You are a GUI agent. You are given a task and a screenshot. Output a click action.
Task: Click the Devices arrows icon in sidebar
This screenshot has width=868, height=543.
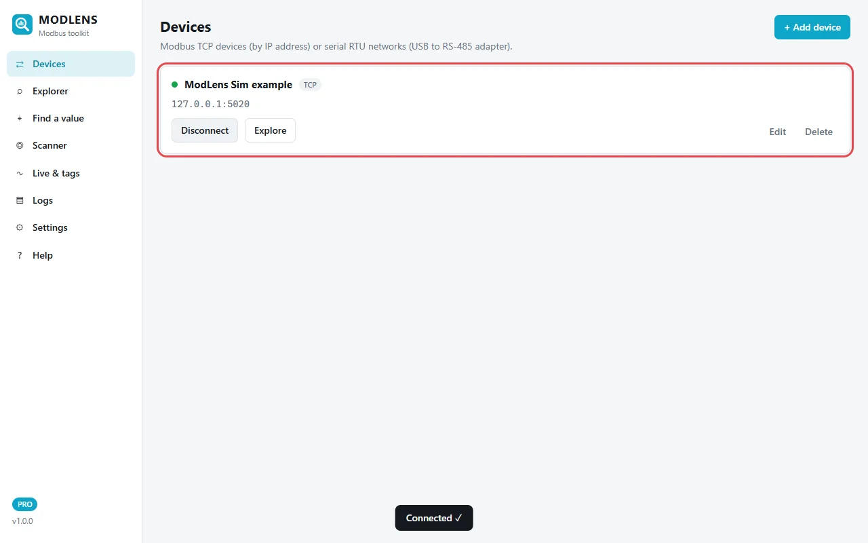(20, 64)
